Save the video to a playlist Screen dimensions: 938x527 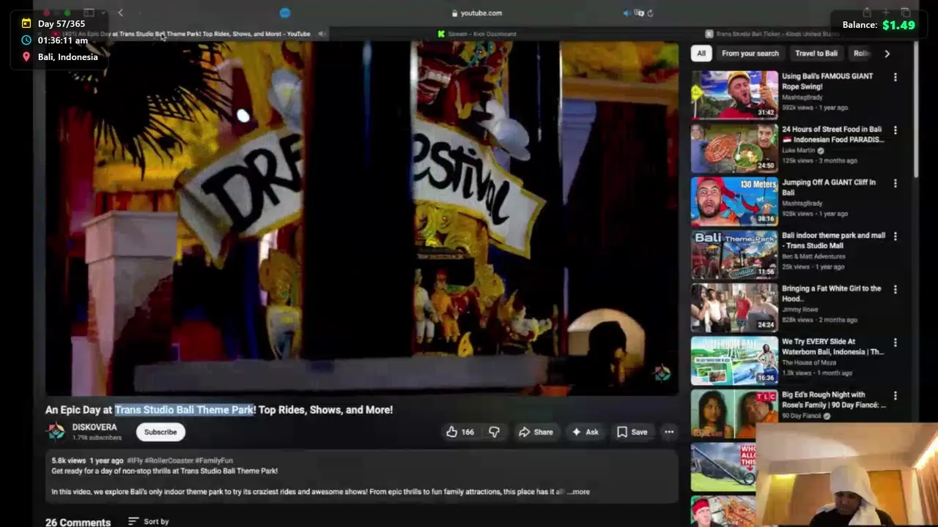[632, 432]
